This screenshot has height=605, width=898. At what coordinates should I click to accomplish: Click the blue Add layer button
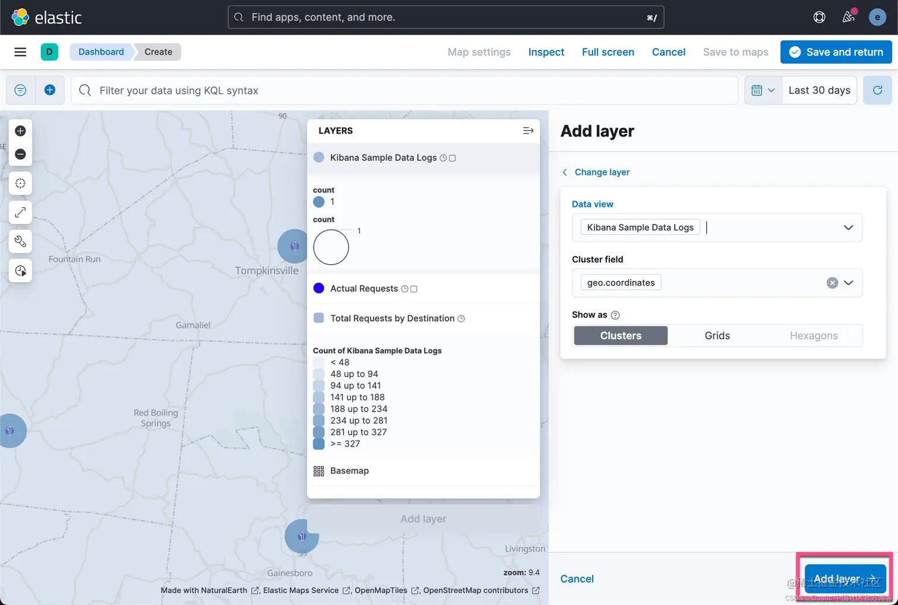tap(845, 578)
